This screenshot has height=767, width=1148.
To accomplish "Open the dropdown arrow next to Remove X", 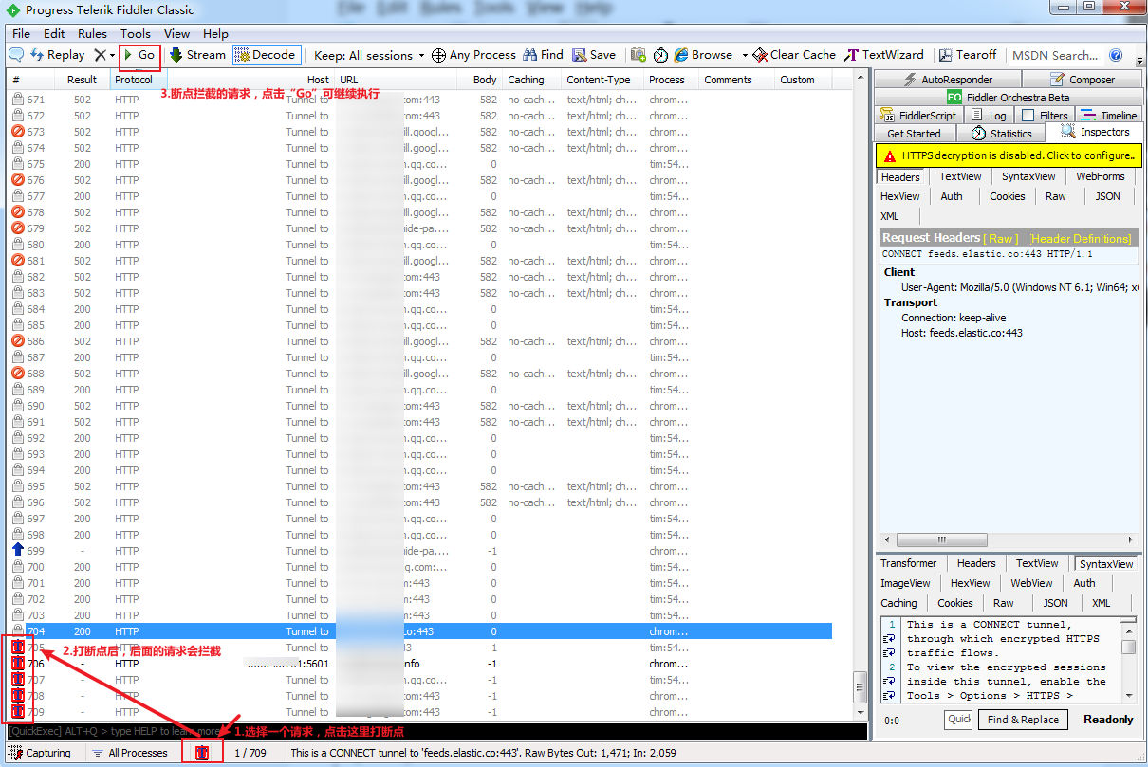I will pos(112,55).
